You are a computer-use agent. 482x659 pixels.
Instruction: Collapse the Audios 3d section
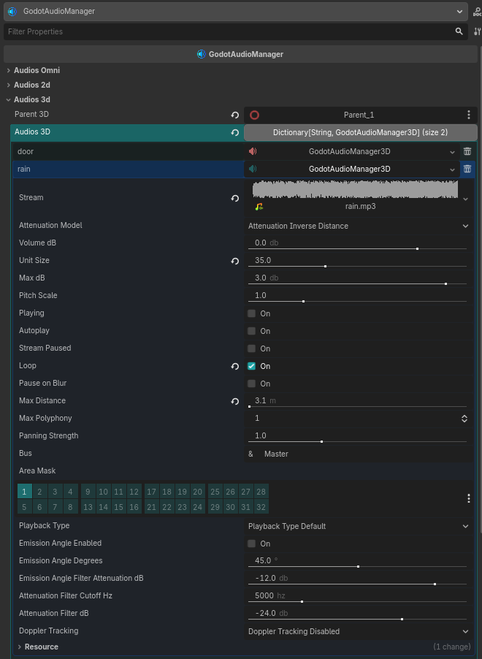coord(9,99)
